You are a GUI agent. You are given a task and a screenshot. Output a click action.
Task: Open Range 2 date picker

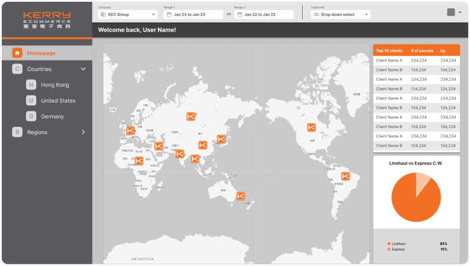point(264,14)
